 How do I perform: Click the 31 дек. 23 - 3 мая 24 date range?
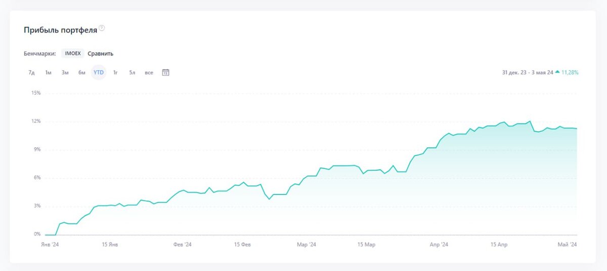point(528,72)
